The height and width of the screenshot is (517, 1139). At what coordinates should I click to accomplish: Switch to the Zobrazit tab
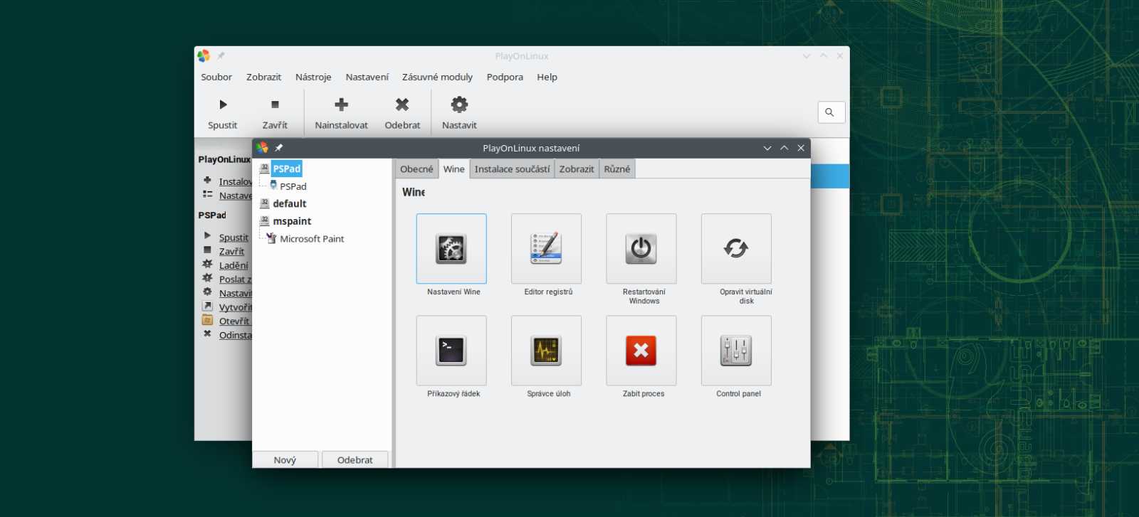577,169
